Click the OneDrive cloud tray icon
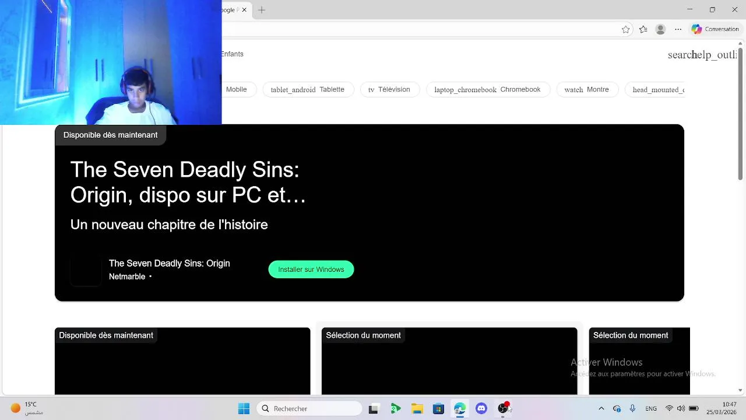746x420 pixels. coord(617,408)
